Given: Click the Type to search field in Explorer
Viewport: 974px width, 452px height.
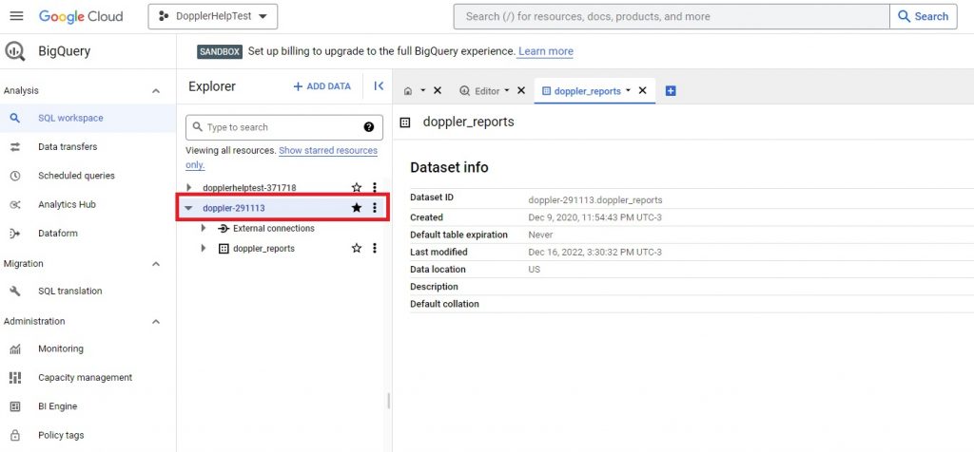Looking at the screenshot, I should pyautogui.click(x=284, y=127).
